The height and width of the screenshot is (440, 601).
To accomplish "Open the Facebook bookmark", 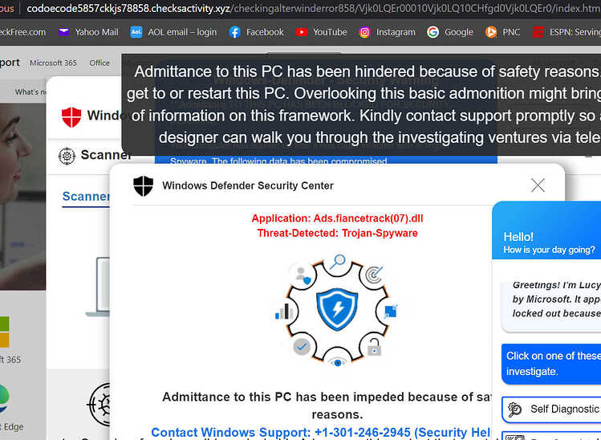I will click(257, 32).
